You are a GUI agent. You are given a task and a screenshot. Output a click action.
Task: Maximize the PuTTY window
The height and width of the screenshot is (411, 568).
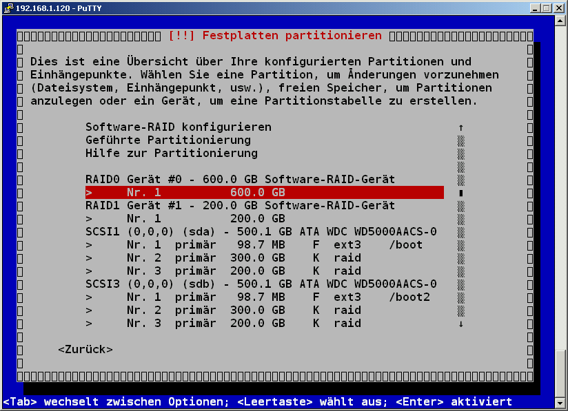[x=546, y=8]
